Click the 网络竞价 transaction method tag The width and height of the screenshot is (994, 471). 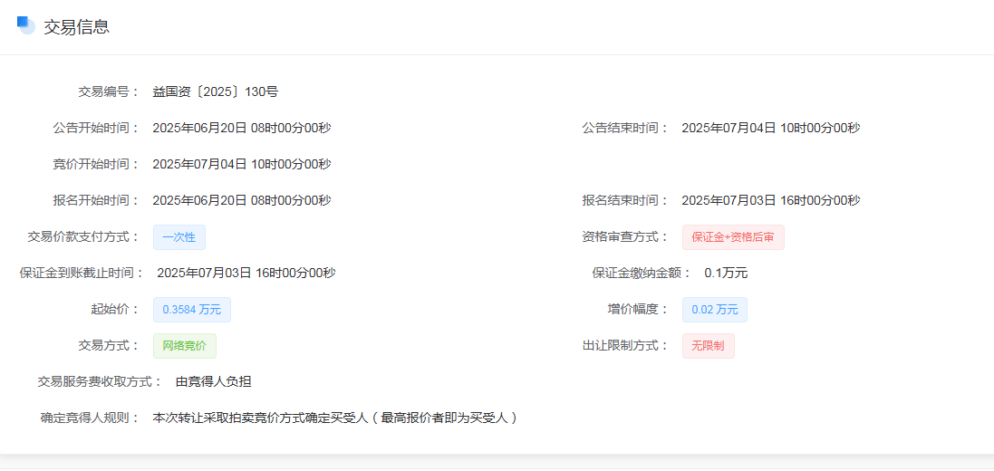185,346
